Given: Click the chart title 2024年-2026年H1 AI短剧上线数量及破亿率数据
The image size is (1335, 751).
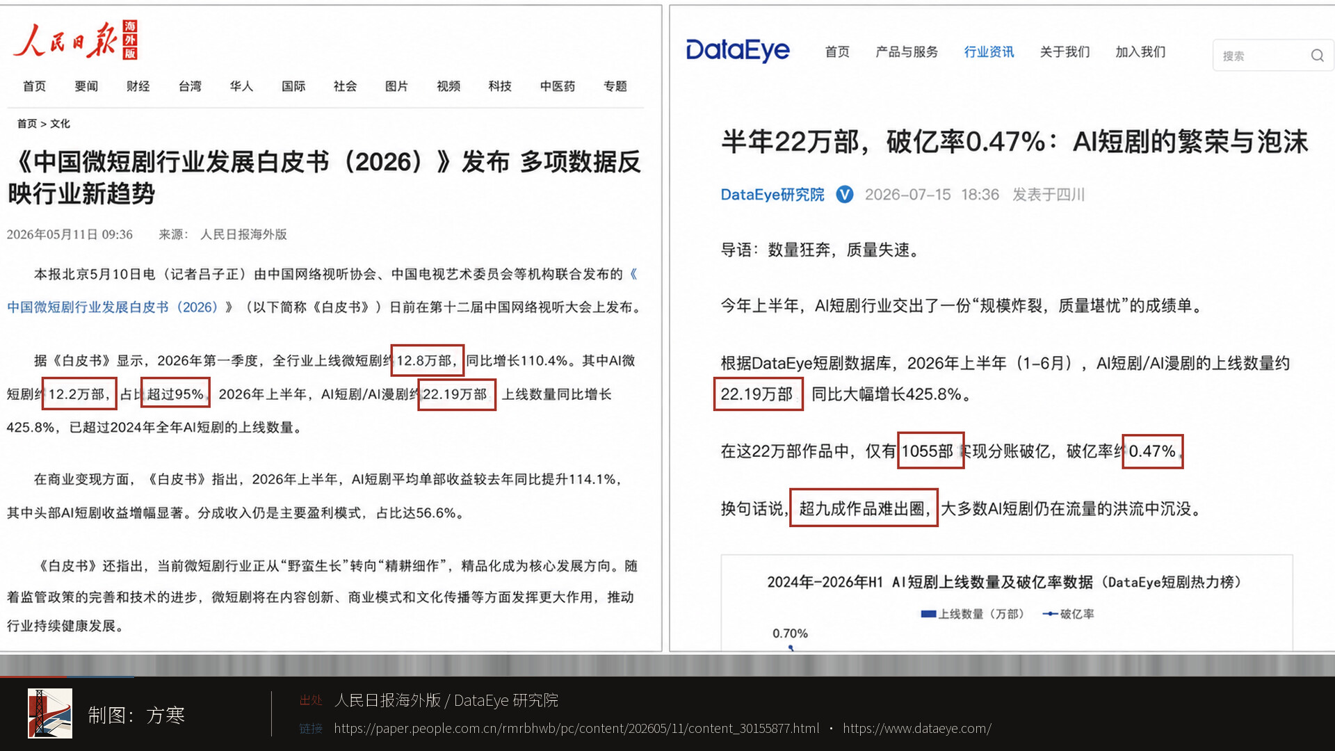Looking at the screenshot, I should point(1004,582).
